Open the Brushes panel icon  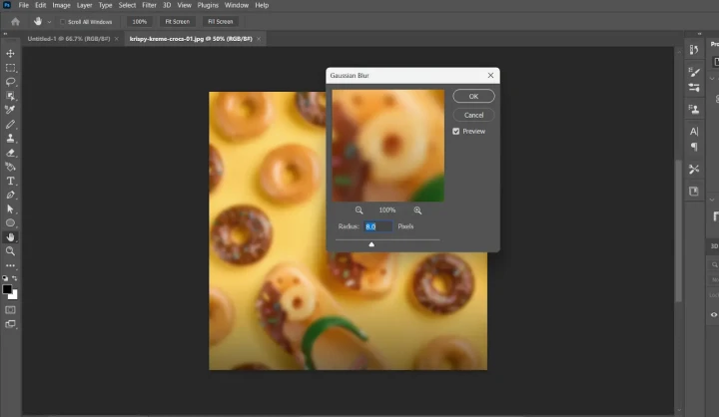[x=694, y=72]
